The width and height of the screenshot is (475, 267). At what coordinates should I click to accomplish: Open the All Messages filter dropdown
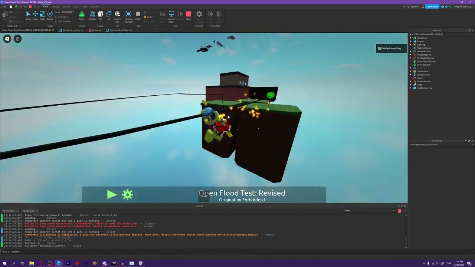11,211
